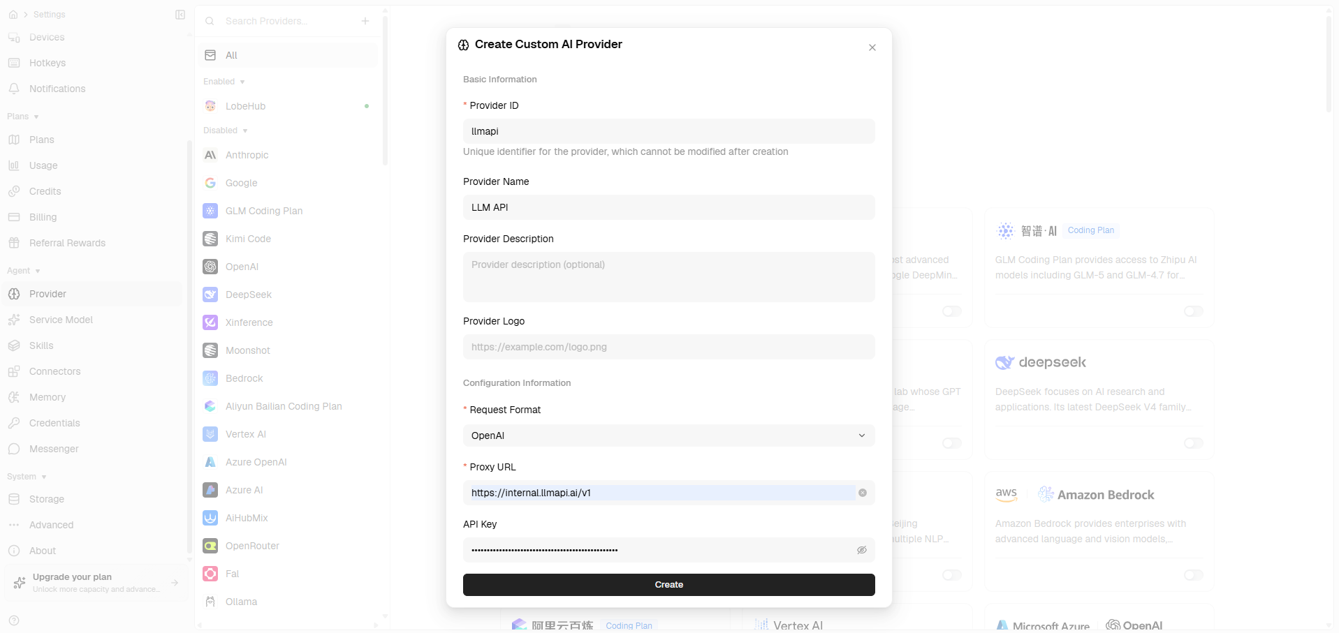Click the Provider Name input field

[669, 207]
